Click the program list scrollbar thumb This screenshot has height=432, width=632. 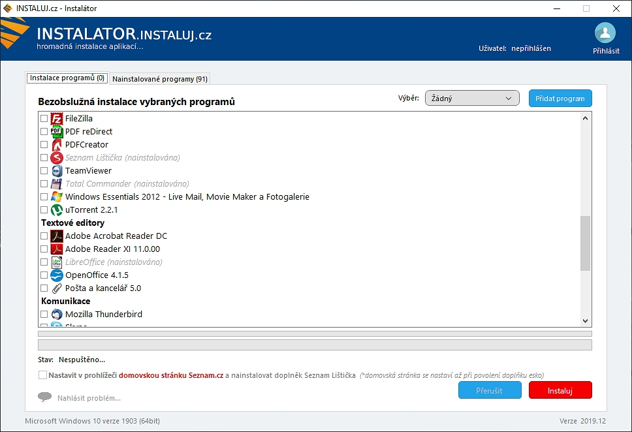585,243
